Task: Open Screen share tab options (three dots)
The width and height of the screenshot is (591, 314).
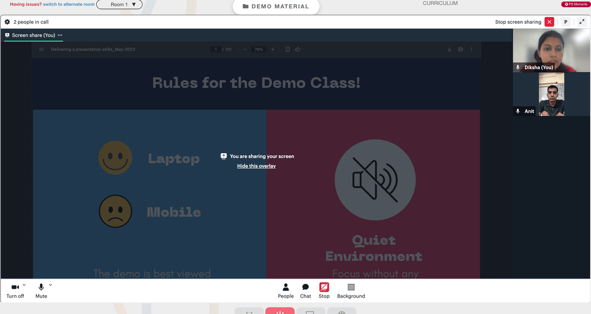Action: 60,35
